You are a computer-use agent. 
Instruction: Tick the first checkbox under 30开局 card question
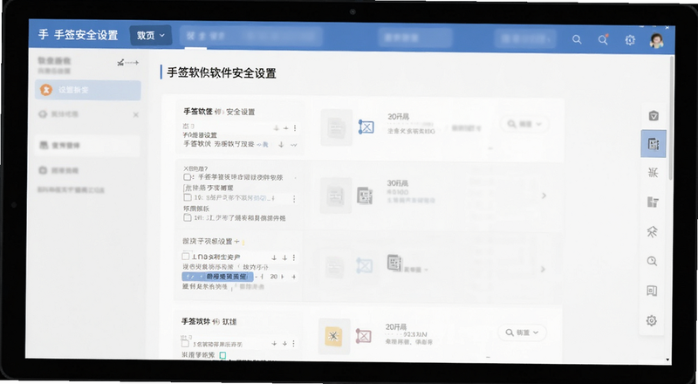point(187,177)
